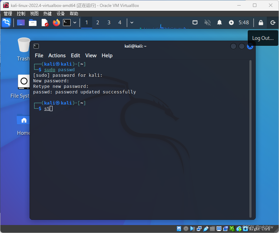Open the terminal Actions menu

tap(57, 56)
